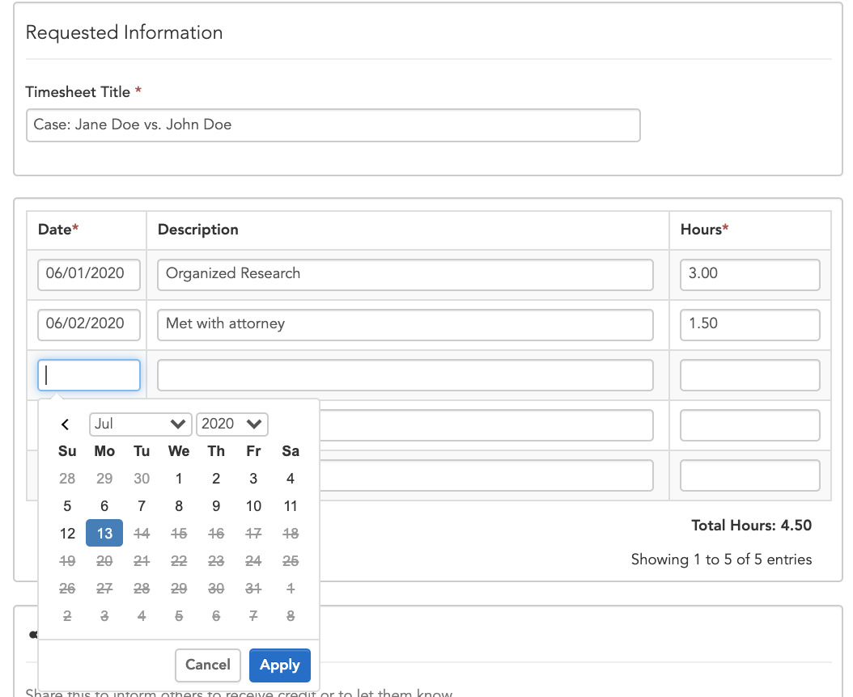Screen dimensions: 853x697
Task: Edit the Organized Research description
Action: [405, 275]
